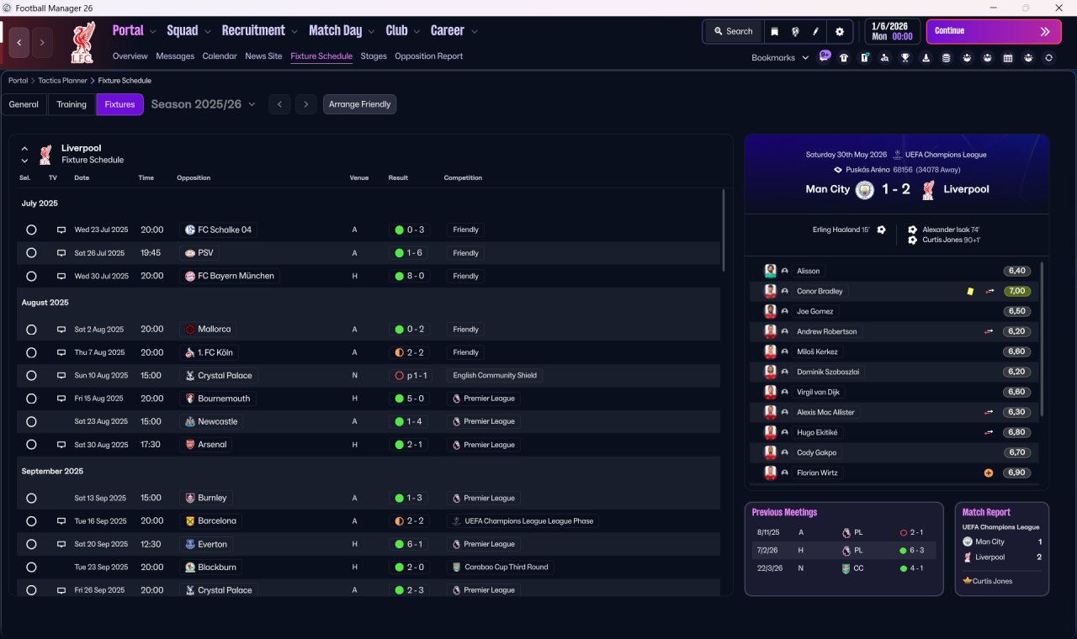Open the training cone bookmark icon
This screenshot has width=1077, height=639.
(926, 58)
